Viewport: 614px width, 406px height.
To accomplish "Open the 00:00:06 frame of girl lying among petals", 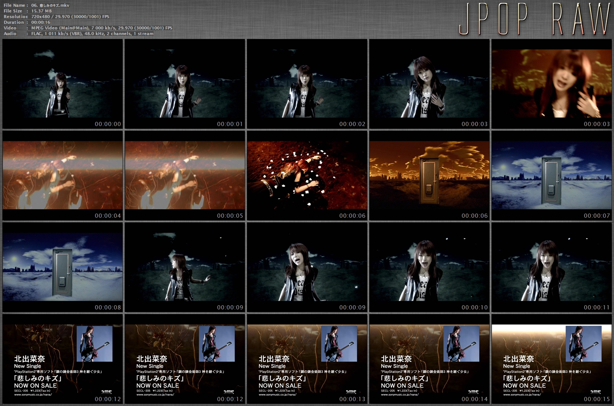I will pos(307,175).
